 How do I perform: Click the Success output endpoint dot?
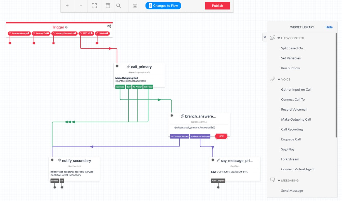55,187
